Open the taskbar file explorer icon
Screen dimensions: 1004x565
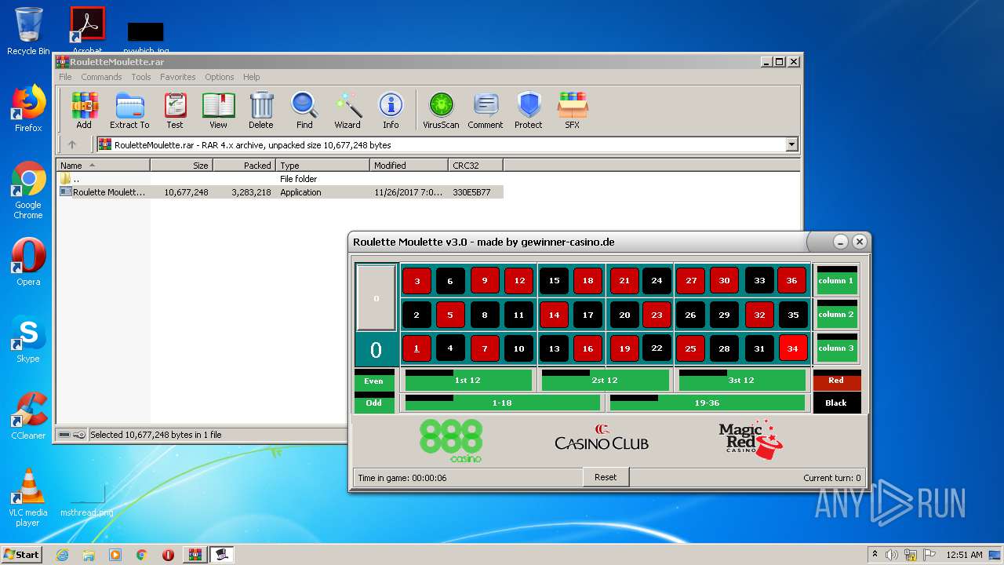coord(89,555)
